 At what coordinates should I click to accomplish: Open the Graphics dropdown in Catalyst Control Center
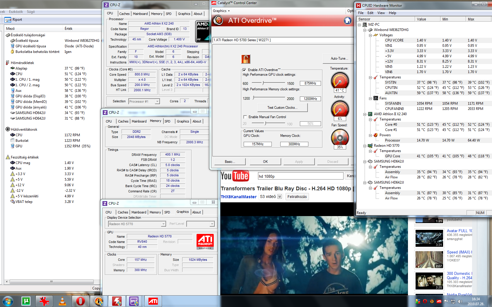[x=221, y=11]
